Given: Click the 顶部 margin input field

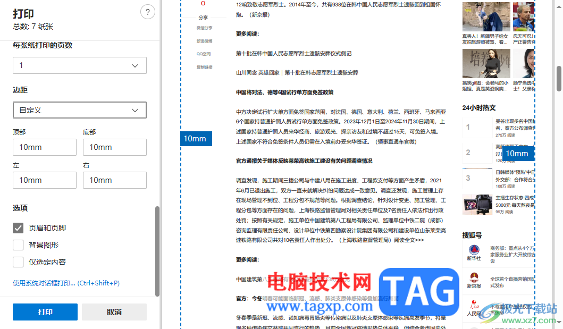Looking at the screenshot, I should click(44, 147).
